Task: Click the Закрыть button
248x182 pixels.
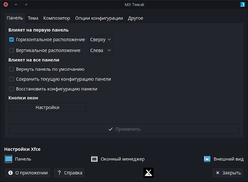Action: coord(227,173)
